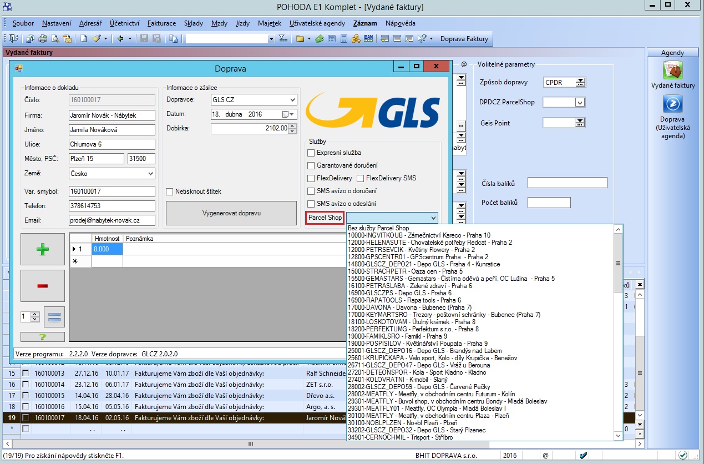
Task: Click the Dobírka amount field
Action: [254, 128]
